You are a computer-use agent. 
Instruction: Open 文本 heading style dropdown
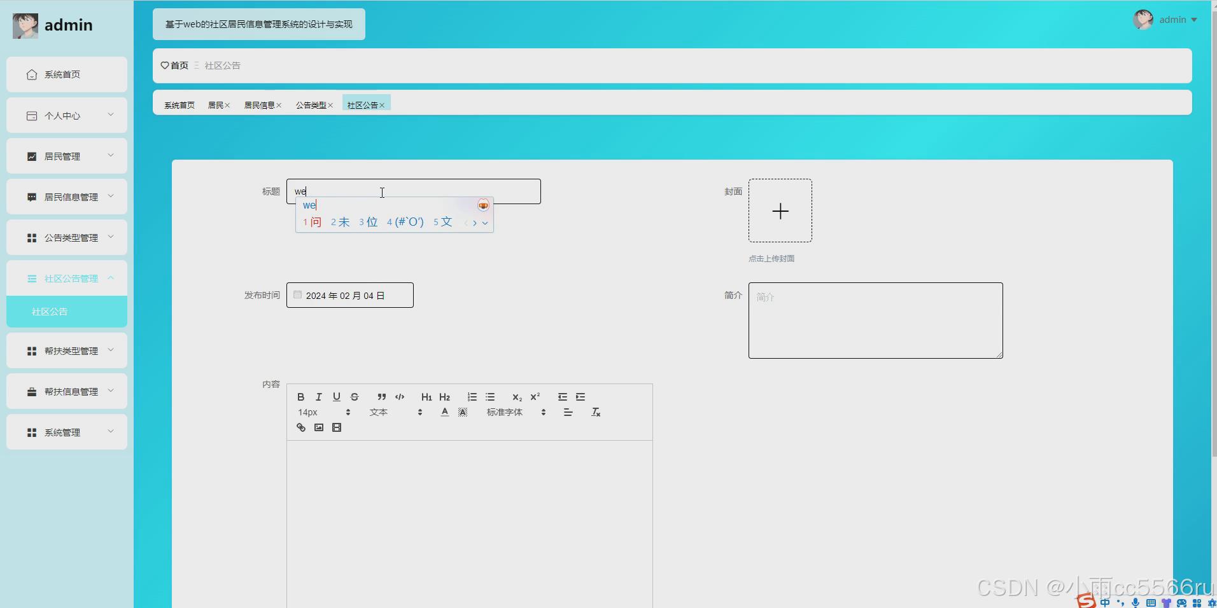tap(395, 412)
